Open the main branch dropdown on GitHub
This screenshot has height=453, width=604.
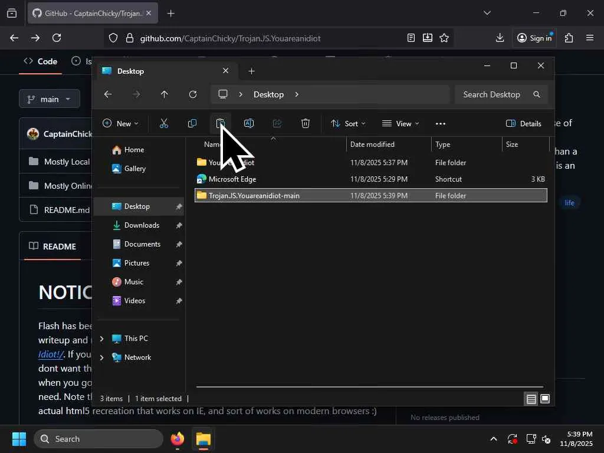[50, 99]
